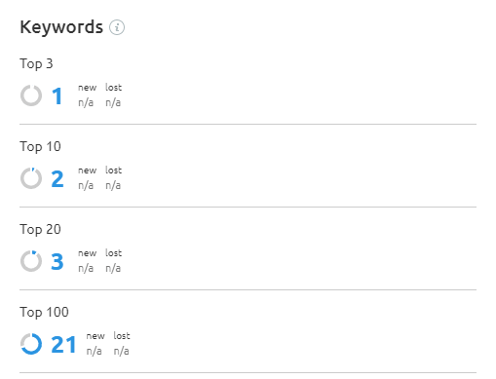496x379 pixels.
Task: Open the Top 100 keyword count 21
Action: click(x=63, y=345)
